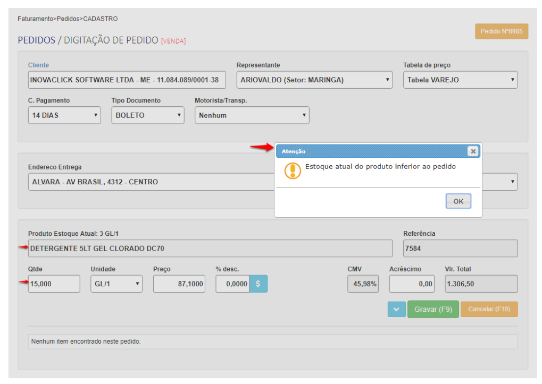Open the Tipo Documento dropdown

click(147, 115)
